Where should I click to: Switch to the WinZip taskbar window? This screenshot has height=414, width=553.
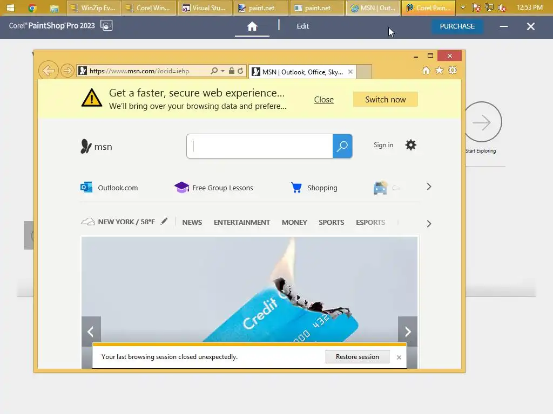93,8
